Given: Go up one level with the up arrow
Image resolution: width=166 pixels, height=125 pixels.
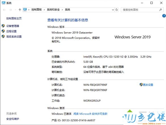Looking at the screenshot, I should tap(20, 10).
